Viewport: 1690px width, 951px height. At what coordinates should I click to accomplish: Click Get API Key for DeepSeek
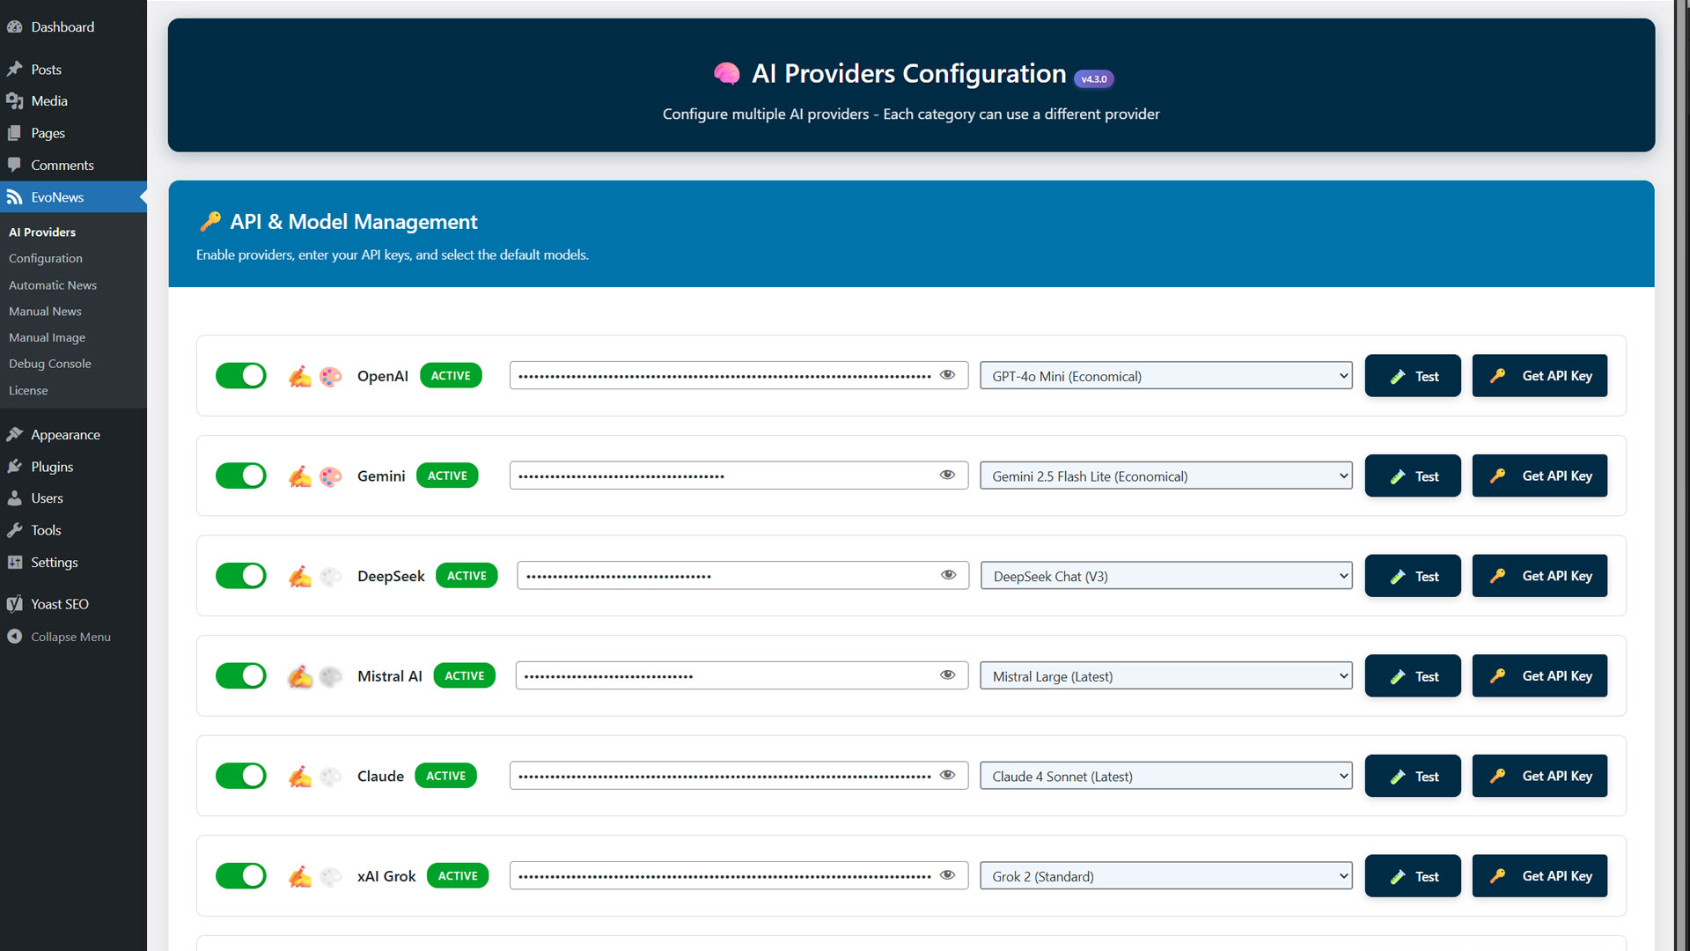1539,576
